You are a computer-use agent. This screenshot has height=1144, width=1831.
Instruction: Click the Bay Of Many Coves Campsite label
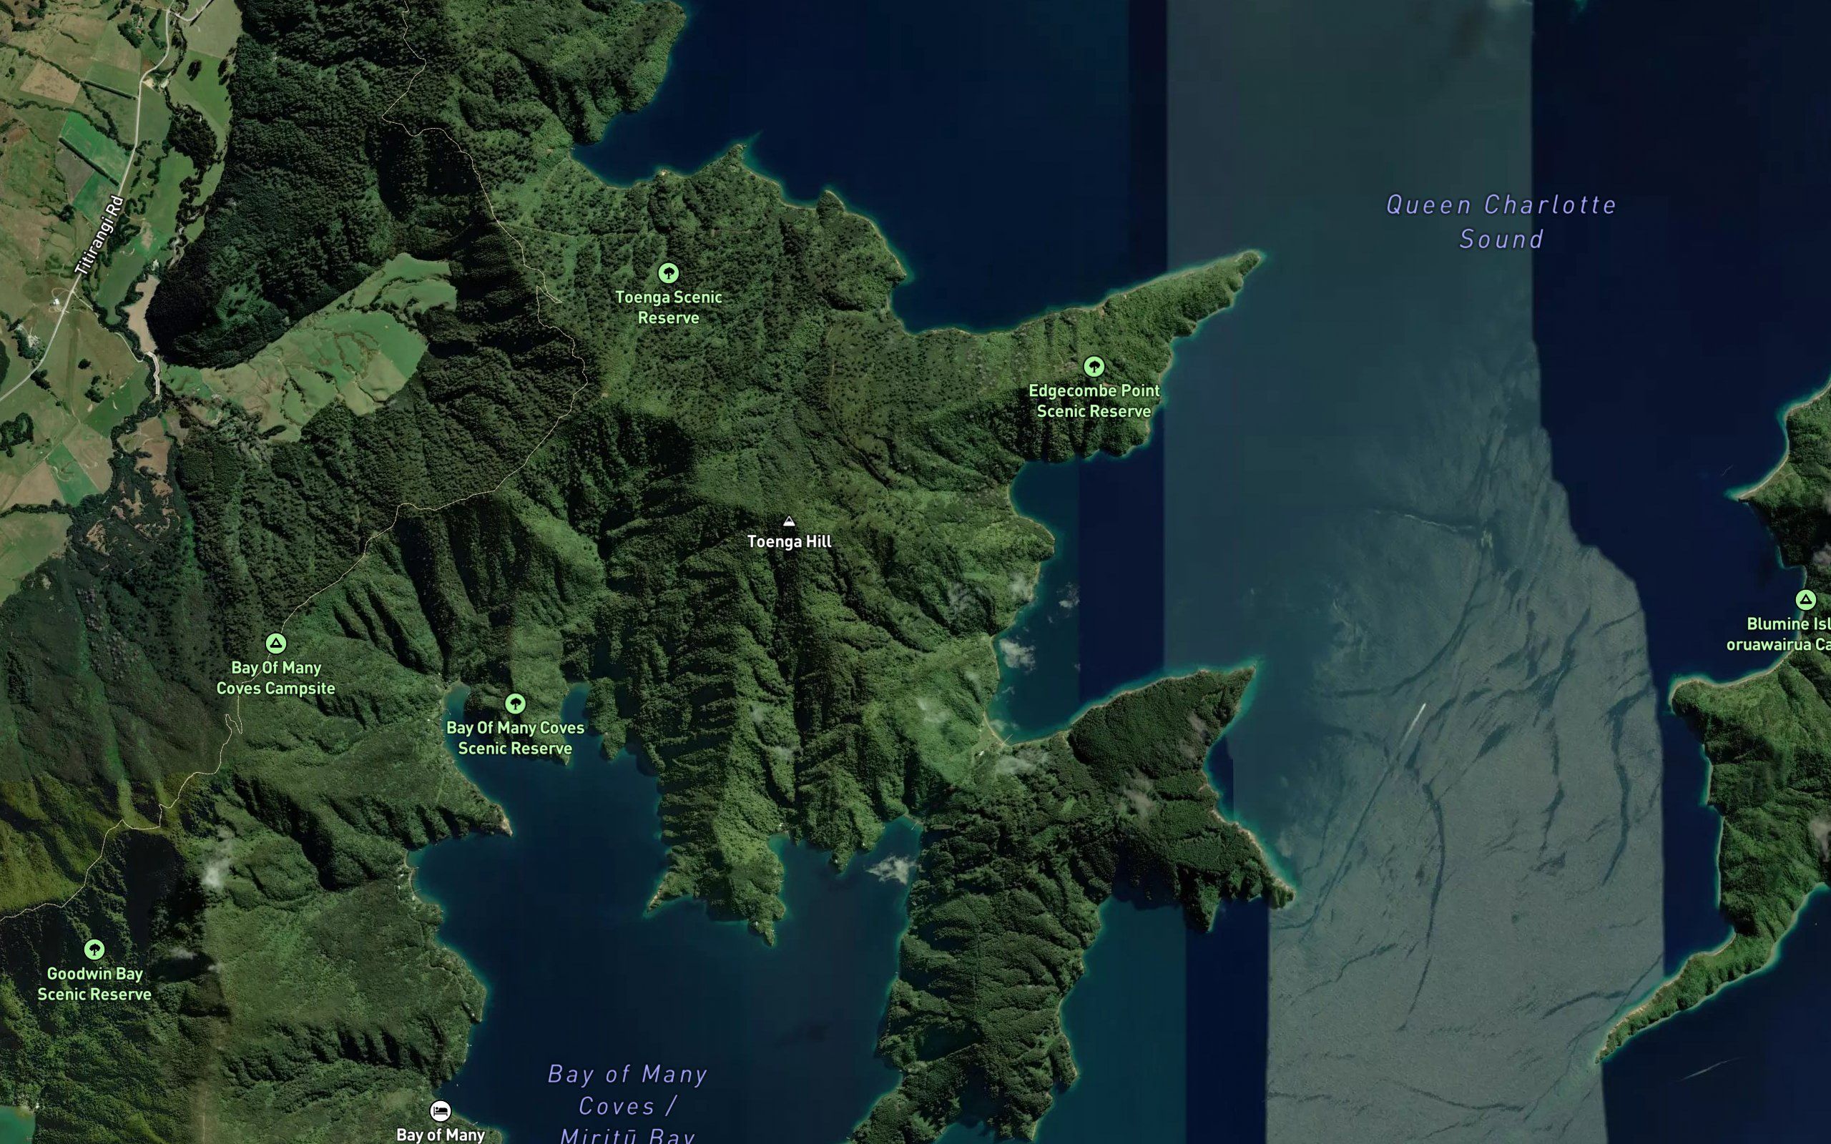pyautogui.click(x=276, y=678)
